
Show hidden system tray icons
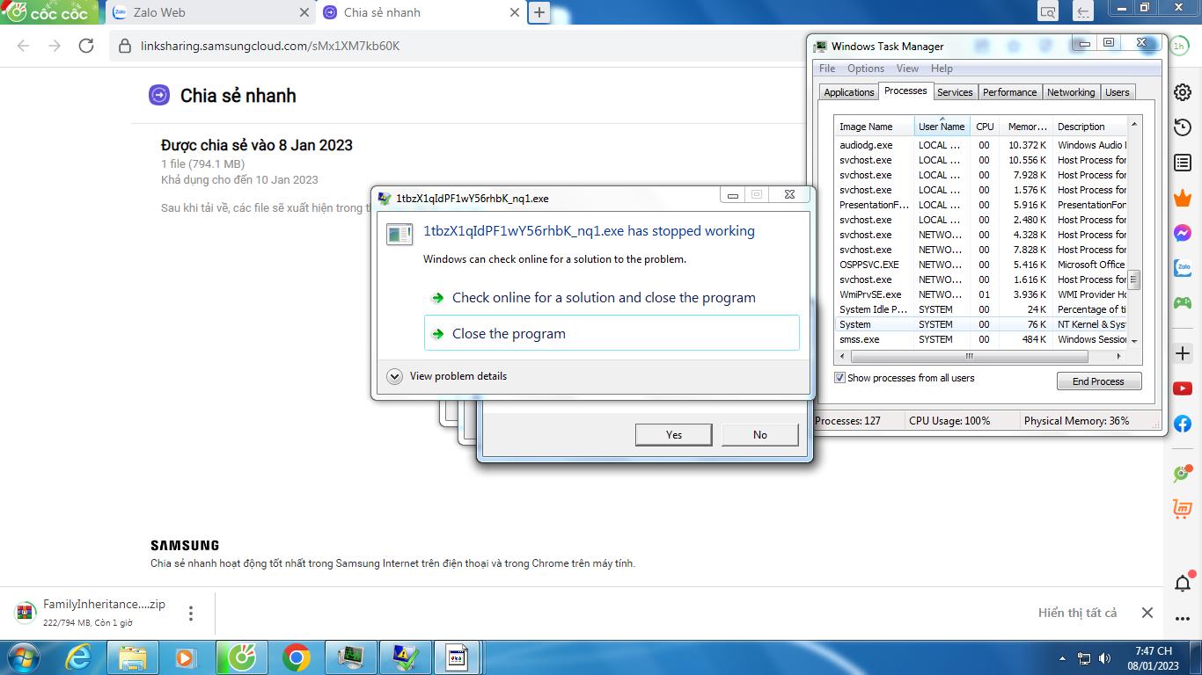pos(1062,658)
